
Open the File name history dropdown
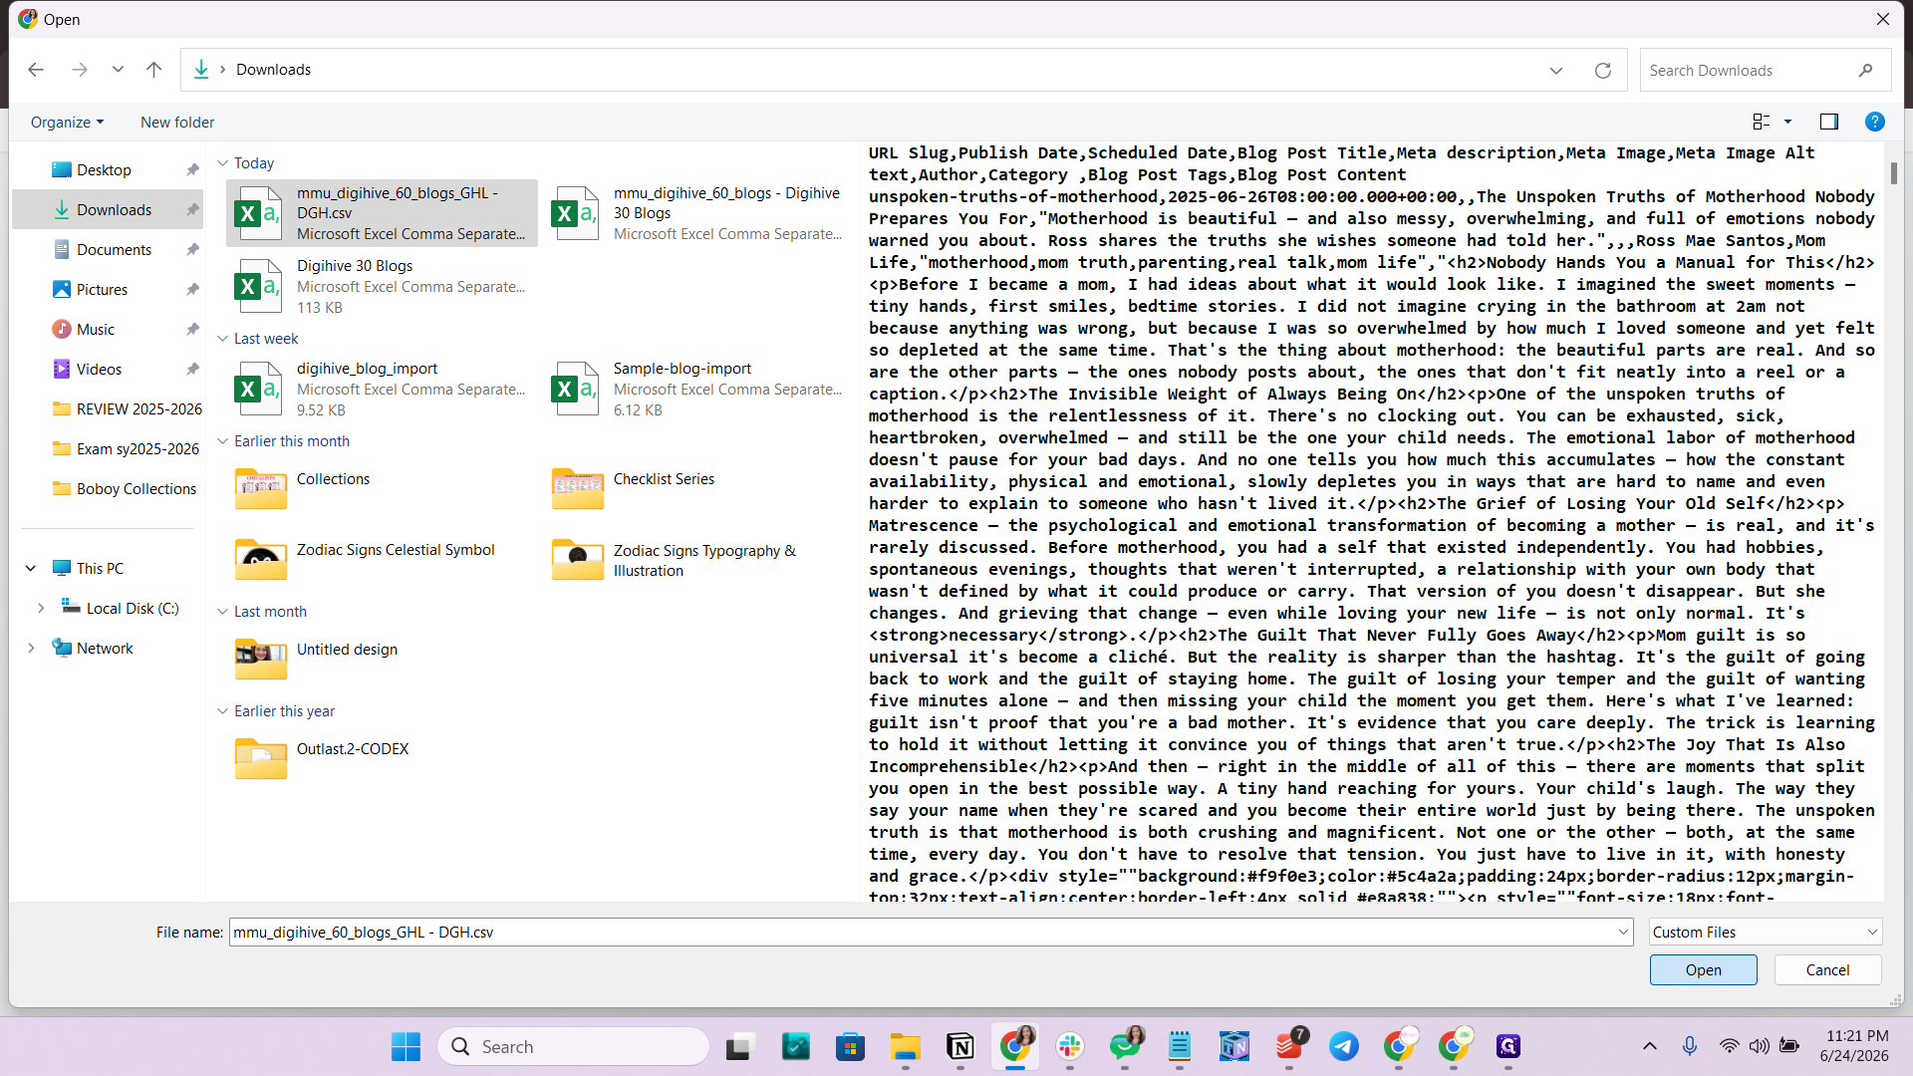pos(1624,933)
